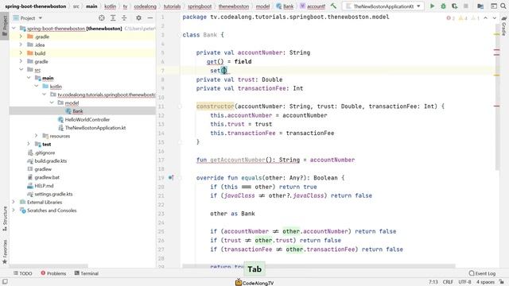Open the Project Structure icon
509x286 pixels.
[480, 6]
